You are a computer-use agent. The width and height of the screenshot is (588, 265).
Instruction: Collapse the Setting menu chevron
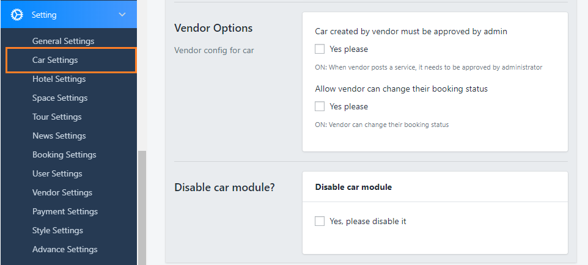[122, 14]
